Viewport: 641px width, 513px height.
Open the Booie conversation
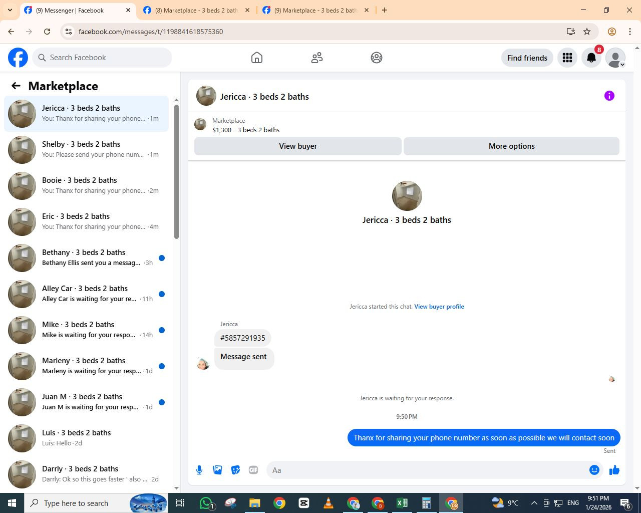pyautogui.click(x=86, y=186)
